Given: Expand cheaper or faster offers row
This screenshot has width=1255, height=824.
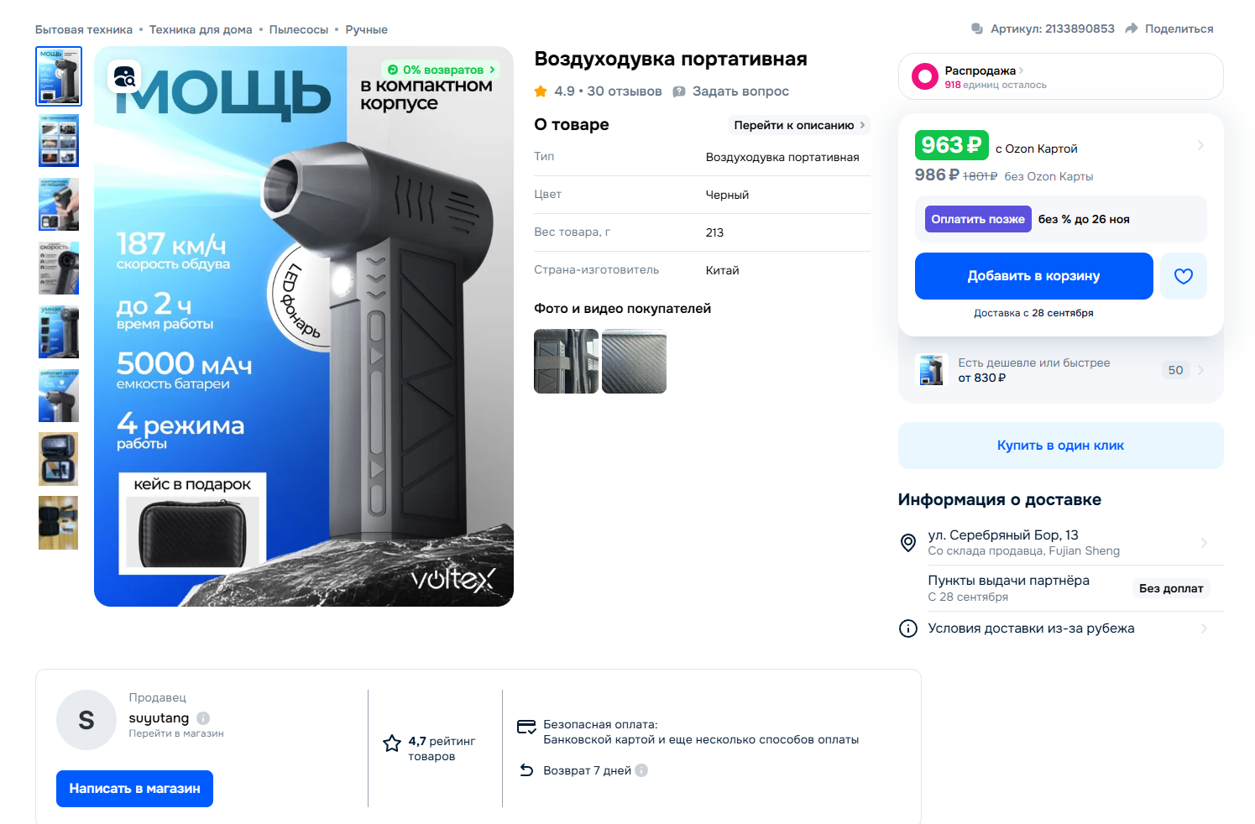Looking at the screenshot, I should (x=1060, y=370).
